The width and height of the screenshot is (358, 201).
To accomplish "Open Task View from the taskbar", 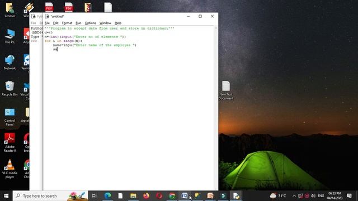I will (95, 196).
